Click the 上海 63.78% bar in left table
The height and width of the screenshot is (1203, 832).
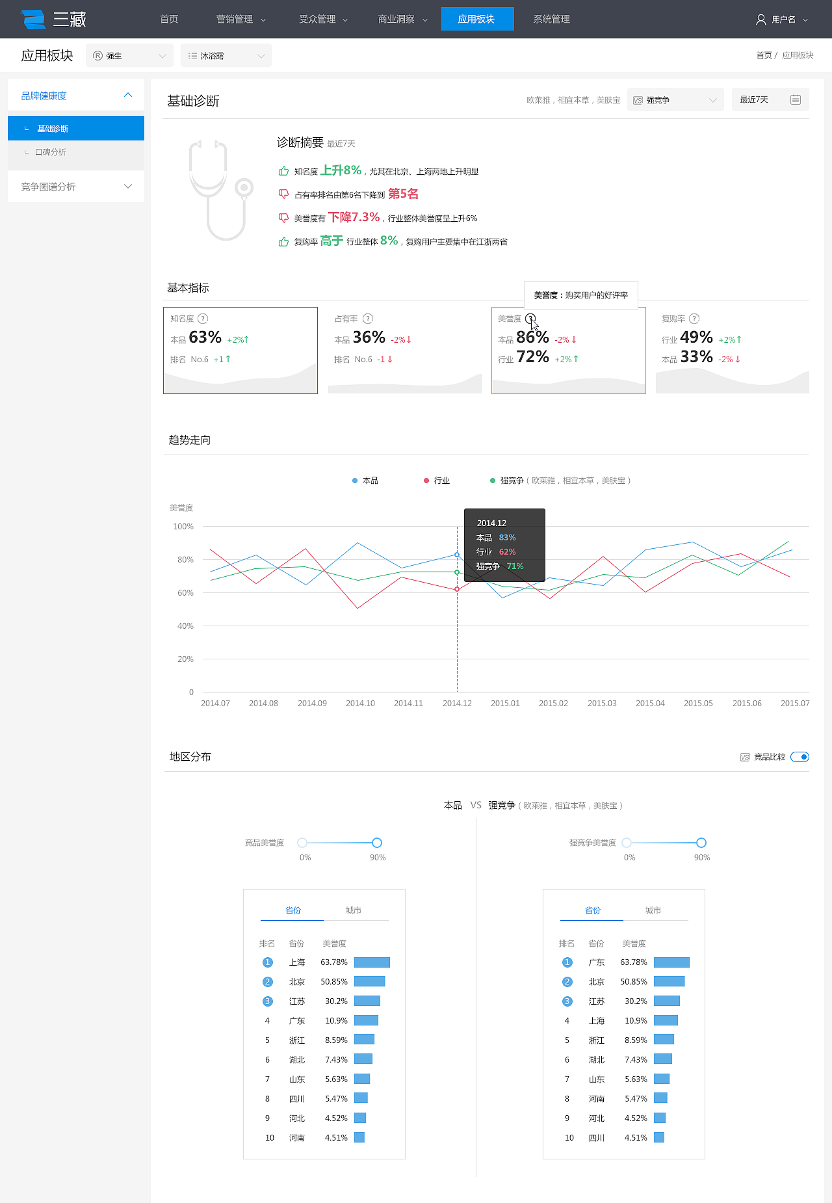pyautogui.click(x=372, y=962)
